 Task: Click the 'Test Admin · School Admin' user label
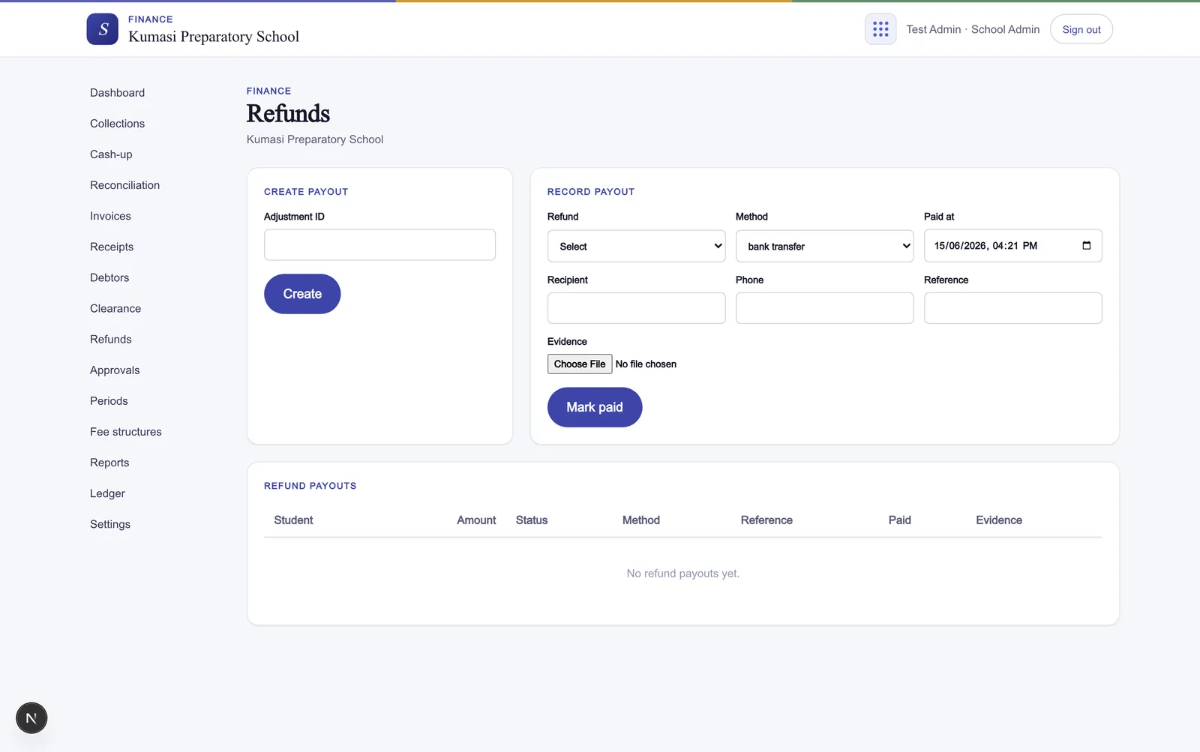coord(973,29)
